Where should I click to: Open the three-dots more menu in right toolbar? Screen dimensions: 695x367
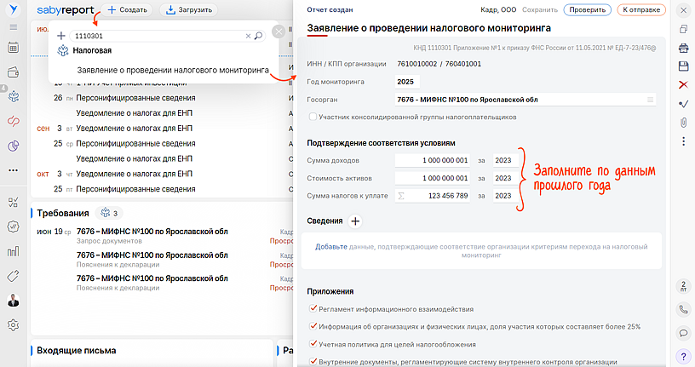pos(683,141)
